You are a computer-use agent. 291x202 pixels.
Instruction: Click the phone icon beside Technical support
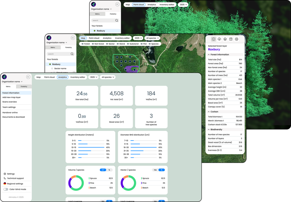(x=5, y=178)
